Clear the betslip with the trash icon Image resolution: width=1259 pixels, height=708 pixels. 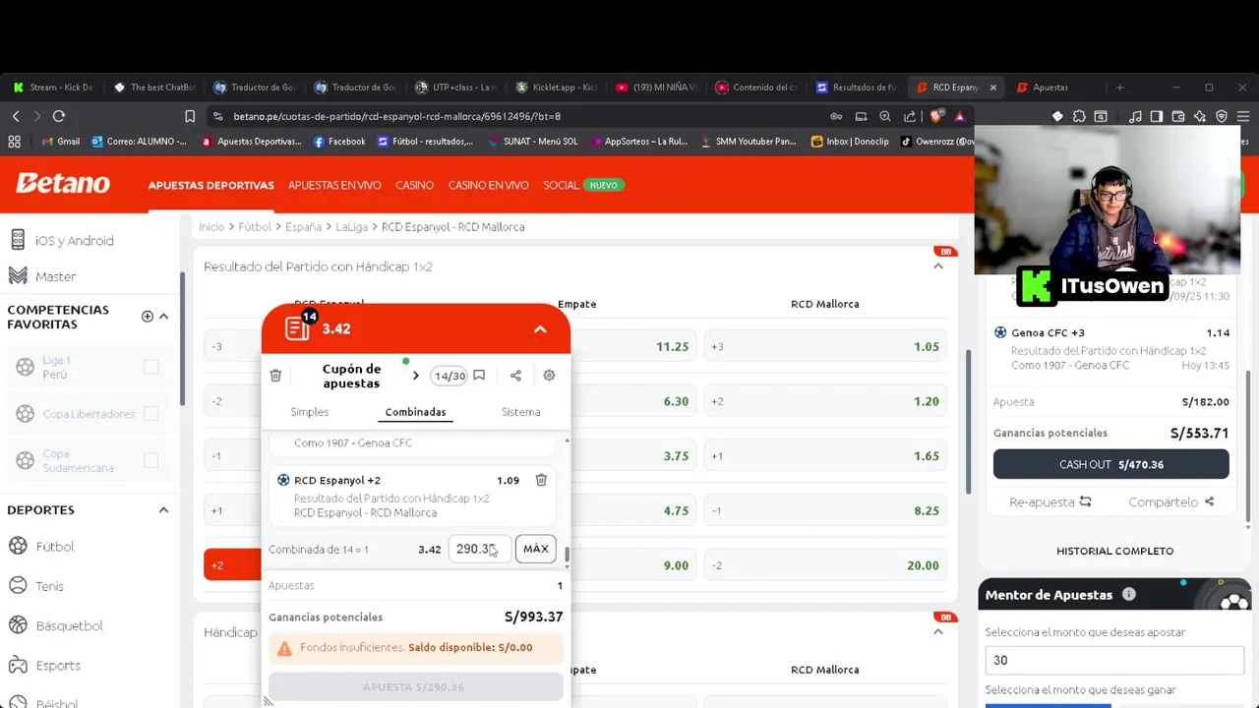click(275, 376)
